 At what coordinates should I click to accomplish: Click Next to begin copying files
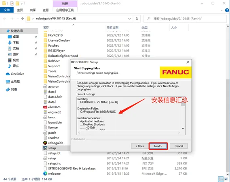tap(158, 146)
